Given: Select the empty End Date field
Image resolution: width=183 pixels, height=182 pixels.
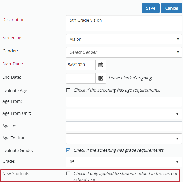Looking at the screenshot, I should click(80, 78).
